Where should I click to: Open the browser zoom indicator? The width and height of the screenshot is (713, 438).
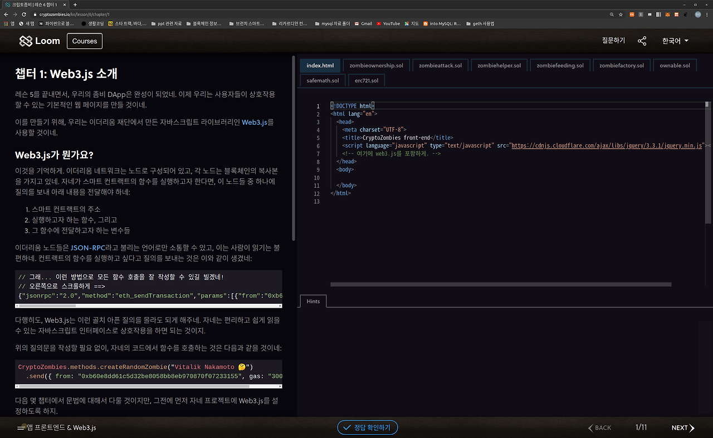point(612,14)
